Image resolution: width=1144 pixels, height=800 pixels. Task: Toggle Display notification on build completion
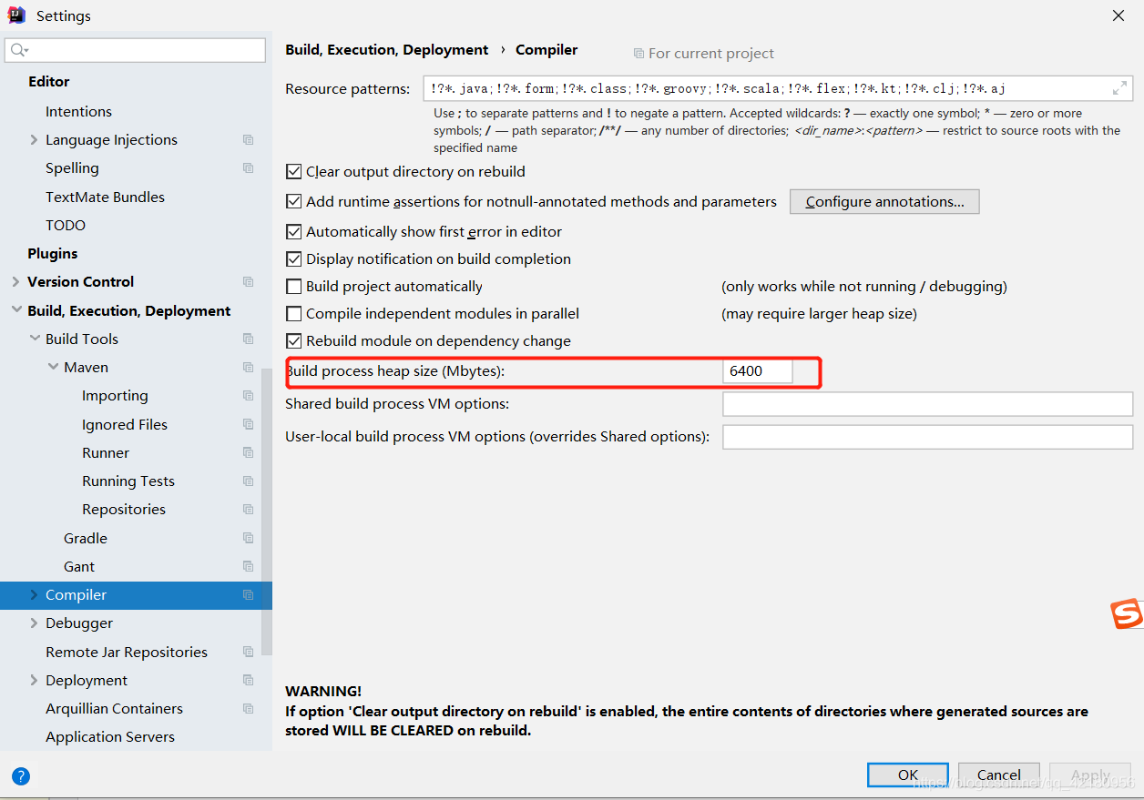(x=293, y=258)
